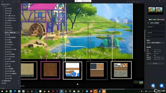Image resolution: width=166 pixels, height=93 pixels.
Task: Go back with the left arrow icon
Action: click(x=23, y=2)
